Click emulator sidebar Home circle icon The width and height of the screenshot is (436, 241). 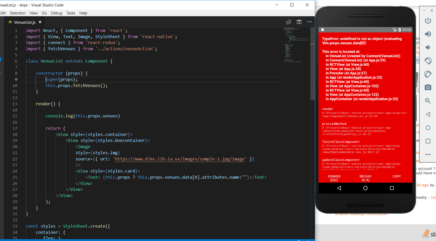point(428,128)
